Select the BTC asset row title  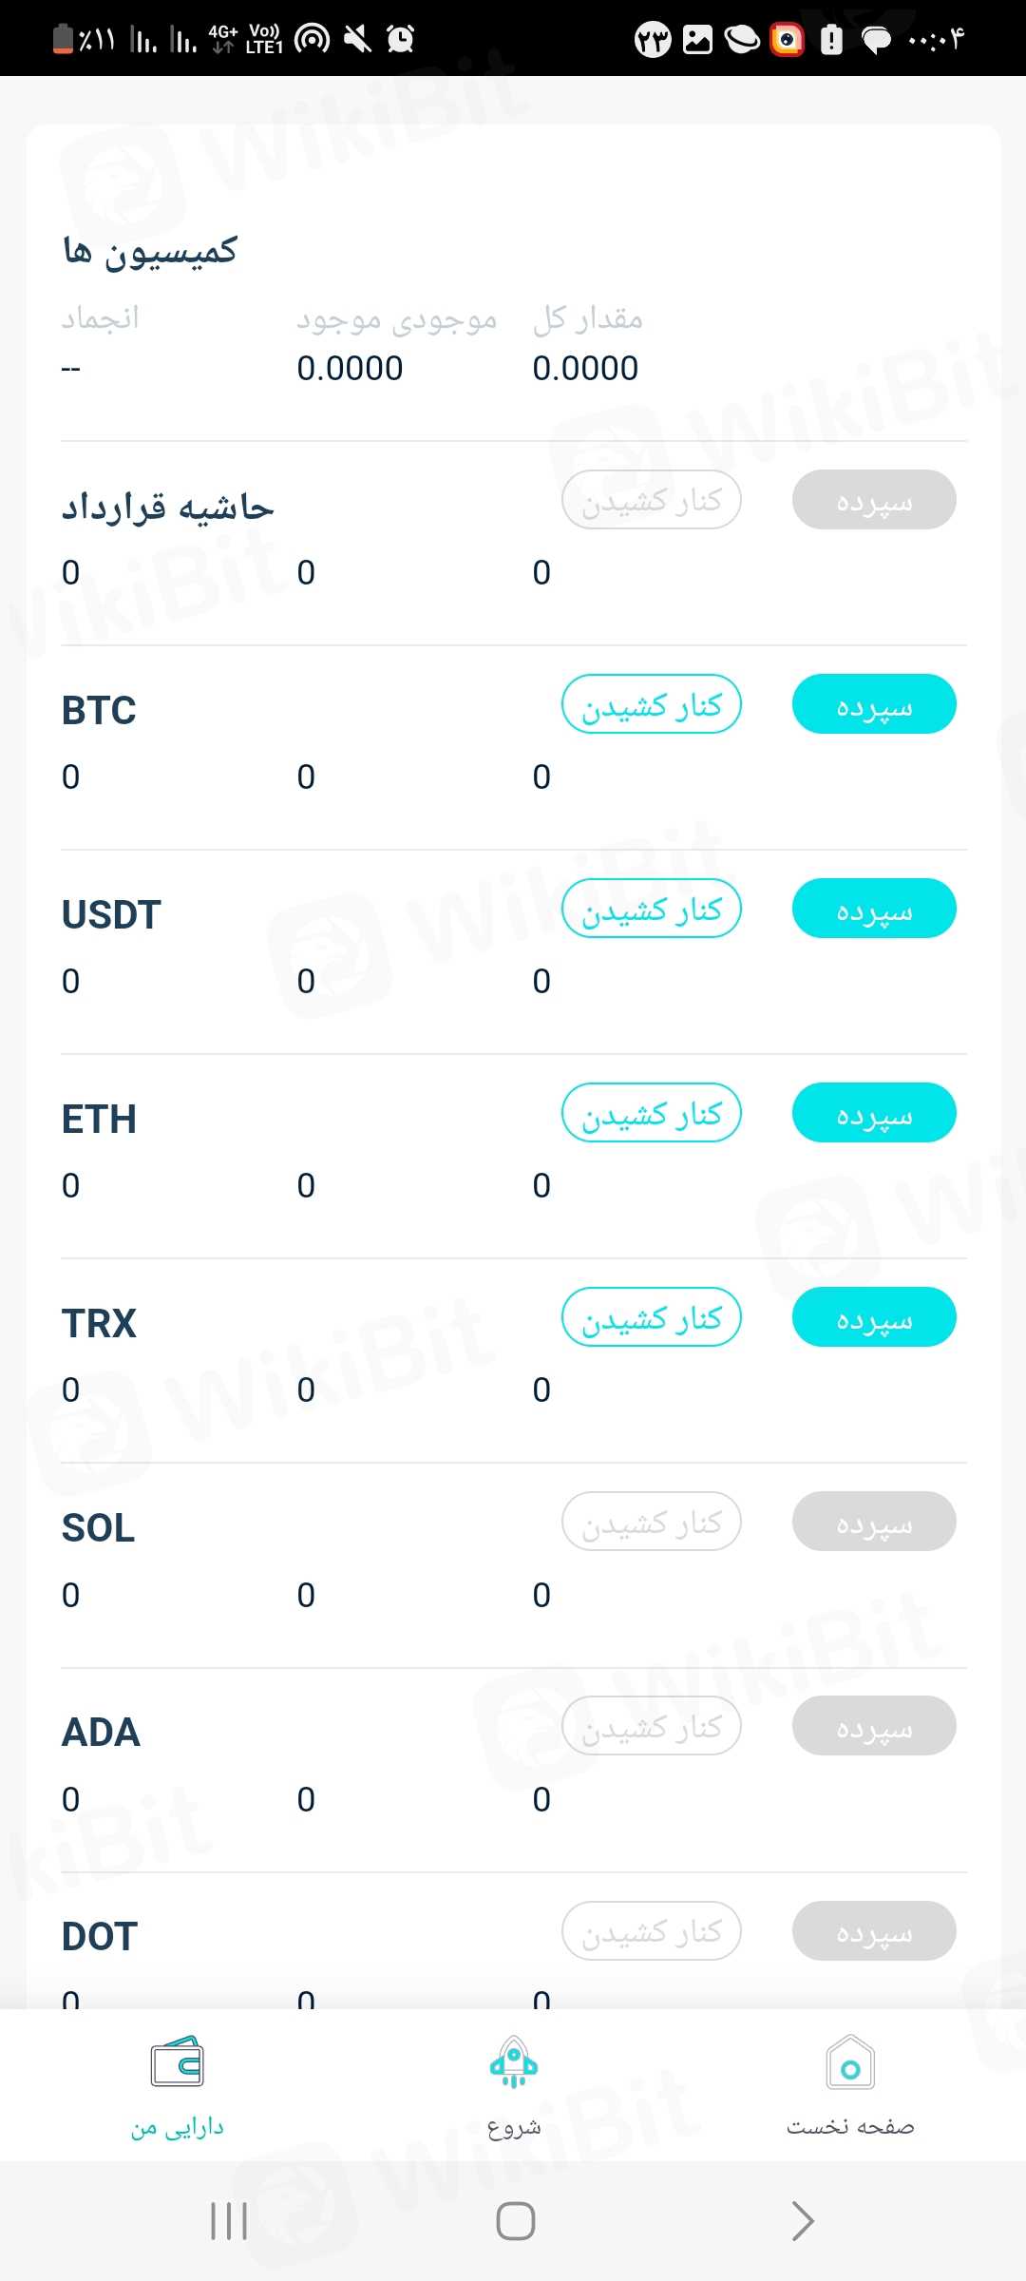coord(99,710)
